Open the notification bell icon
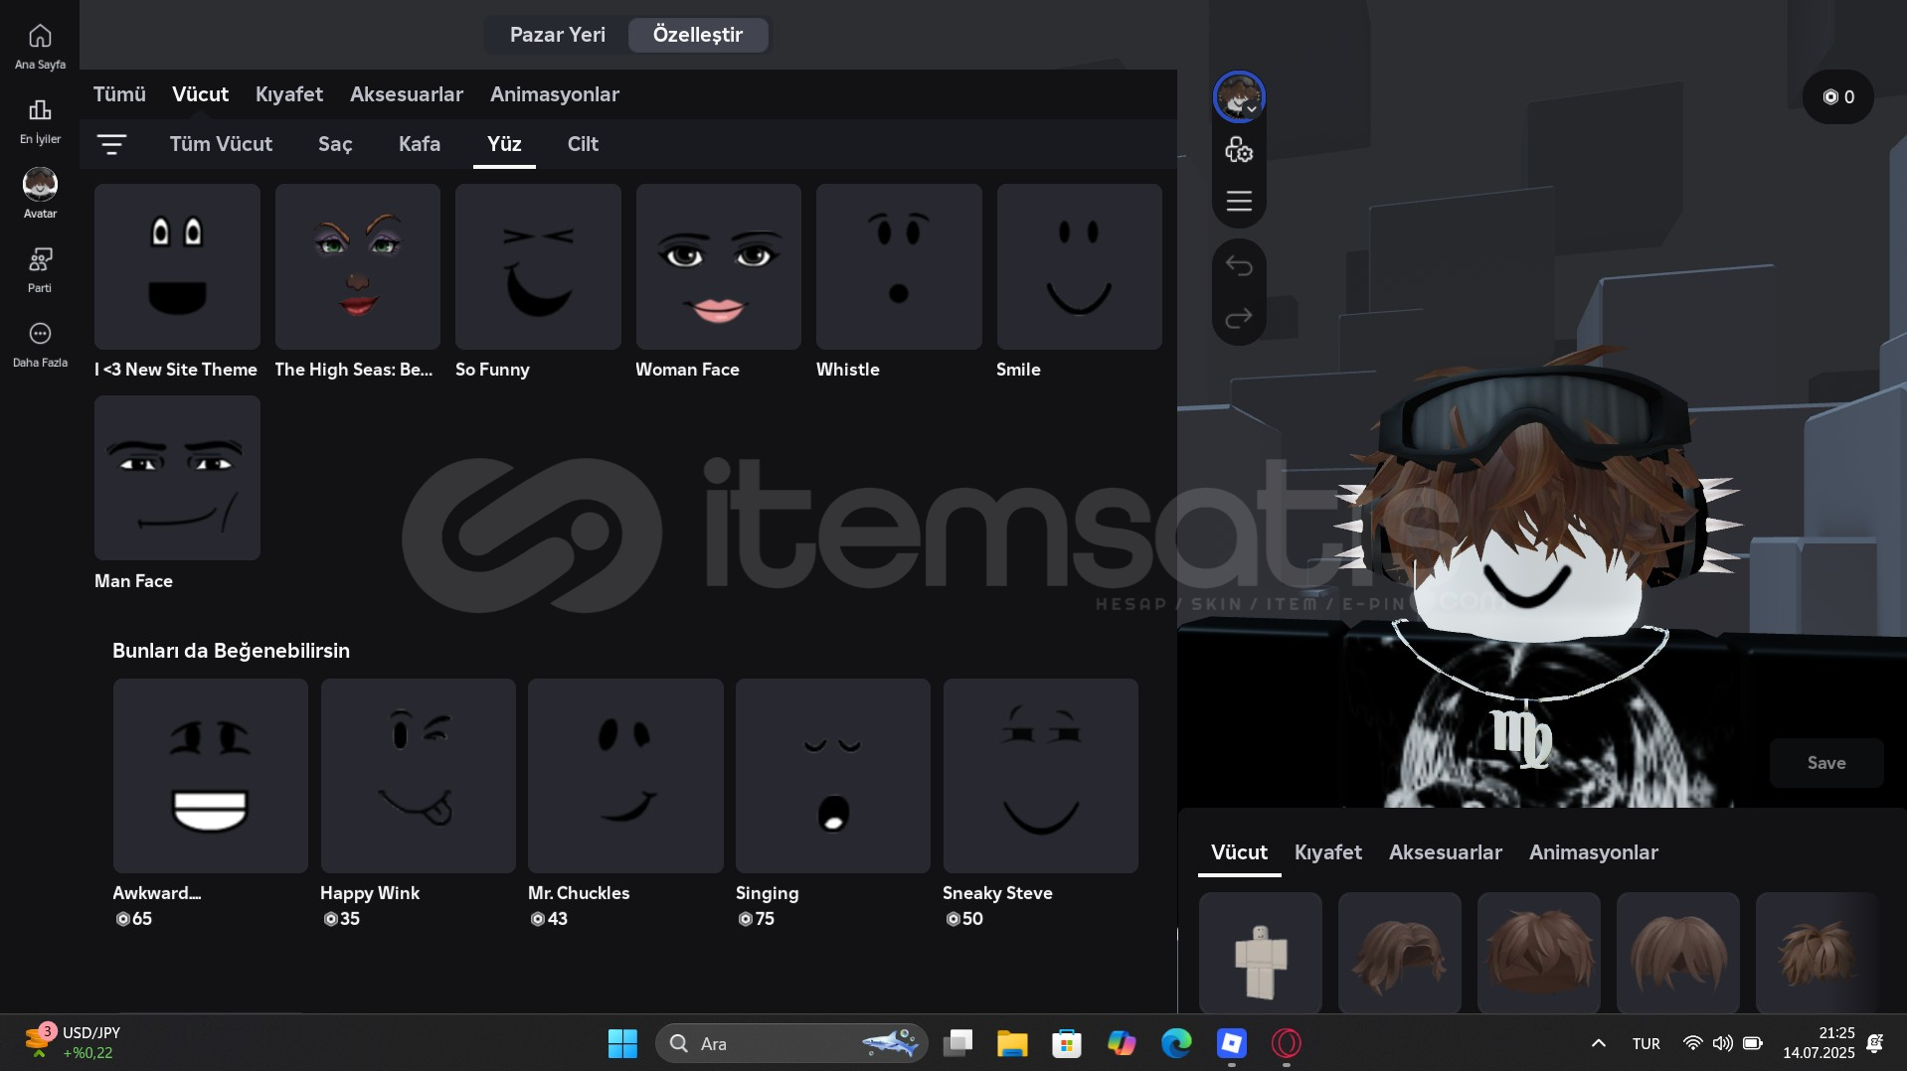Viewport: 1907px width, 1071px height. (x=1875, y=1043)
